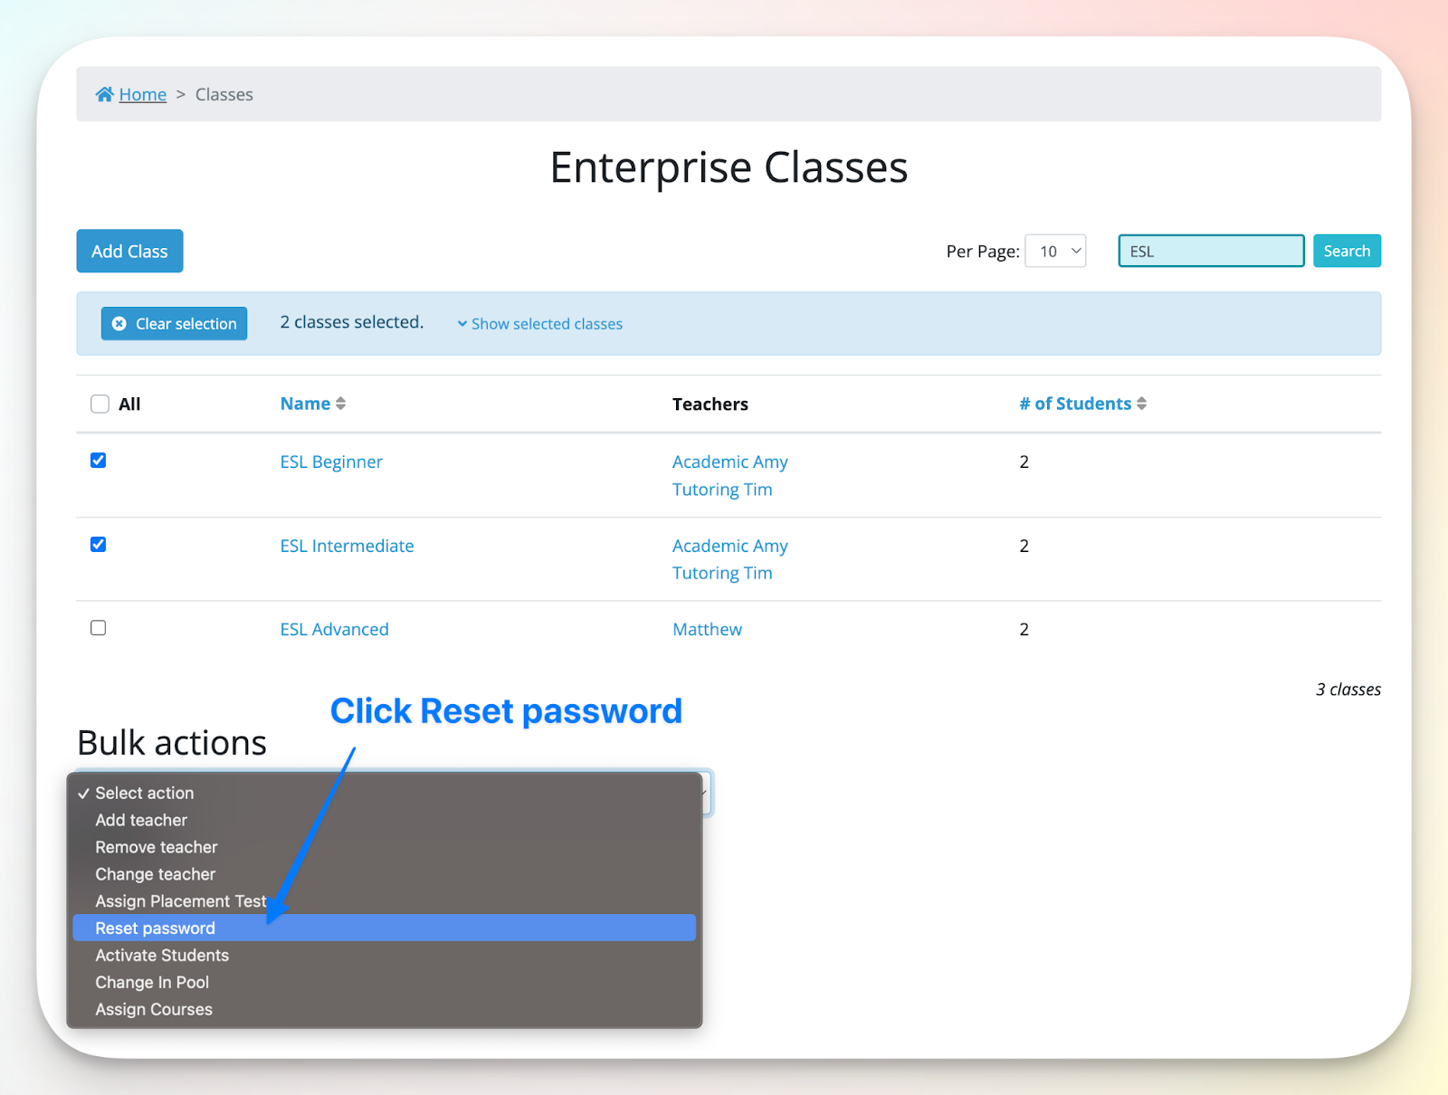Click the Classes breadcrumb text

coord(224,94)
